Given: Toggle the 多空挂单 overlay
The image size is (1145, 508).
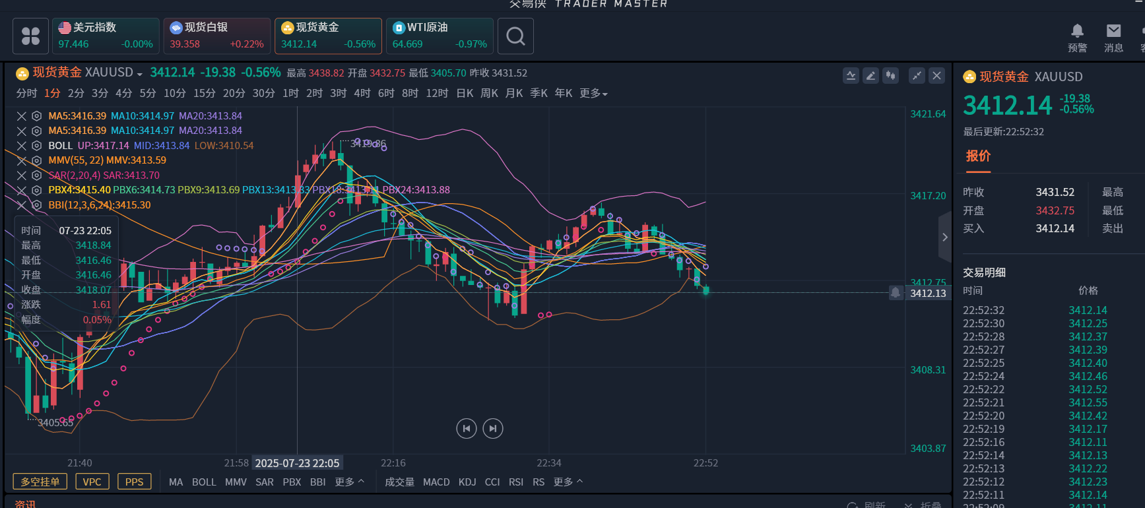Looking at the screenshot, I should point(40,482).
